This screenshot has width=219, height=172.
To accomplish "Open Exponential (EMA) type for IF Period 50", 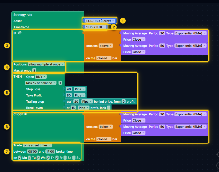I will 190,46.
